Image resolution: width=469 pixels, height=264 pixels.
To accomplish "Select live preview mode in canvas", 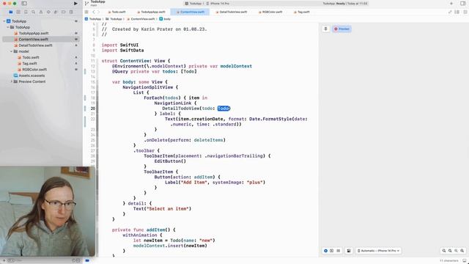I will [x=325, y=251].
